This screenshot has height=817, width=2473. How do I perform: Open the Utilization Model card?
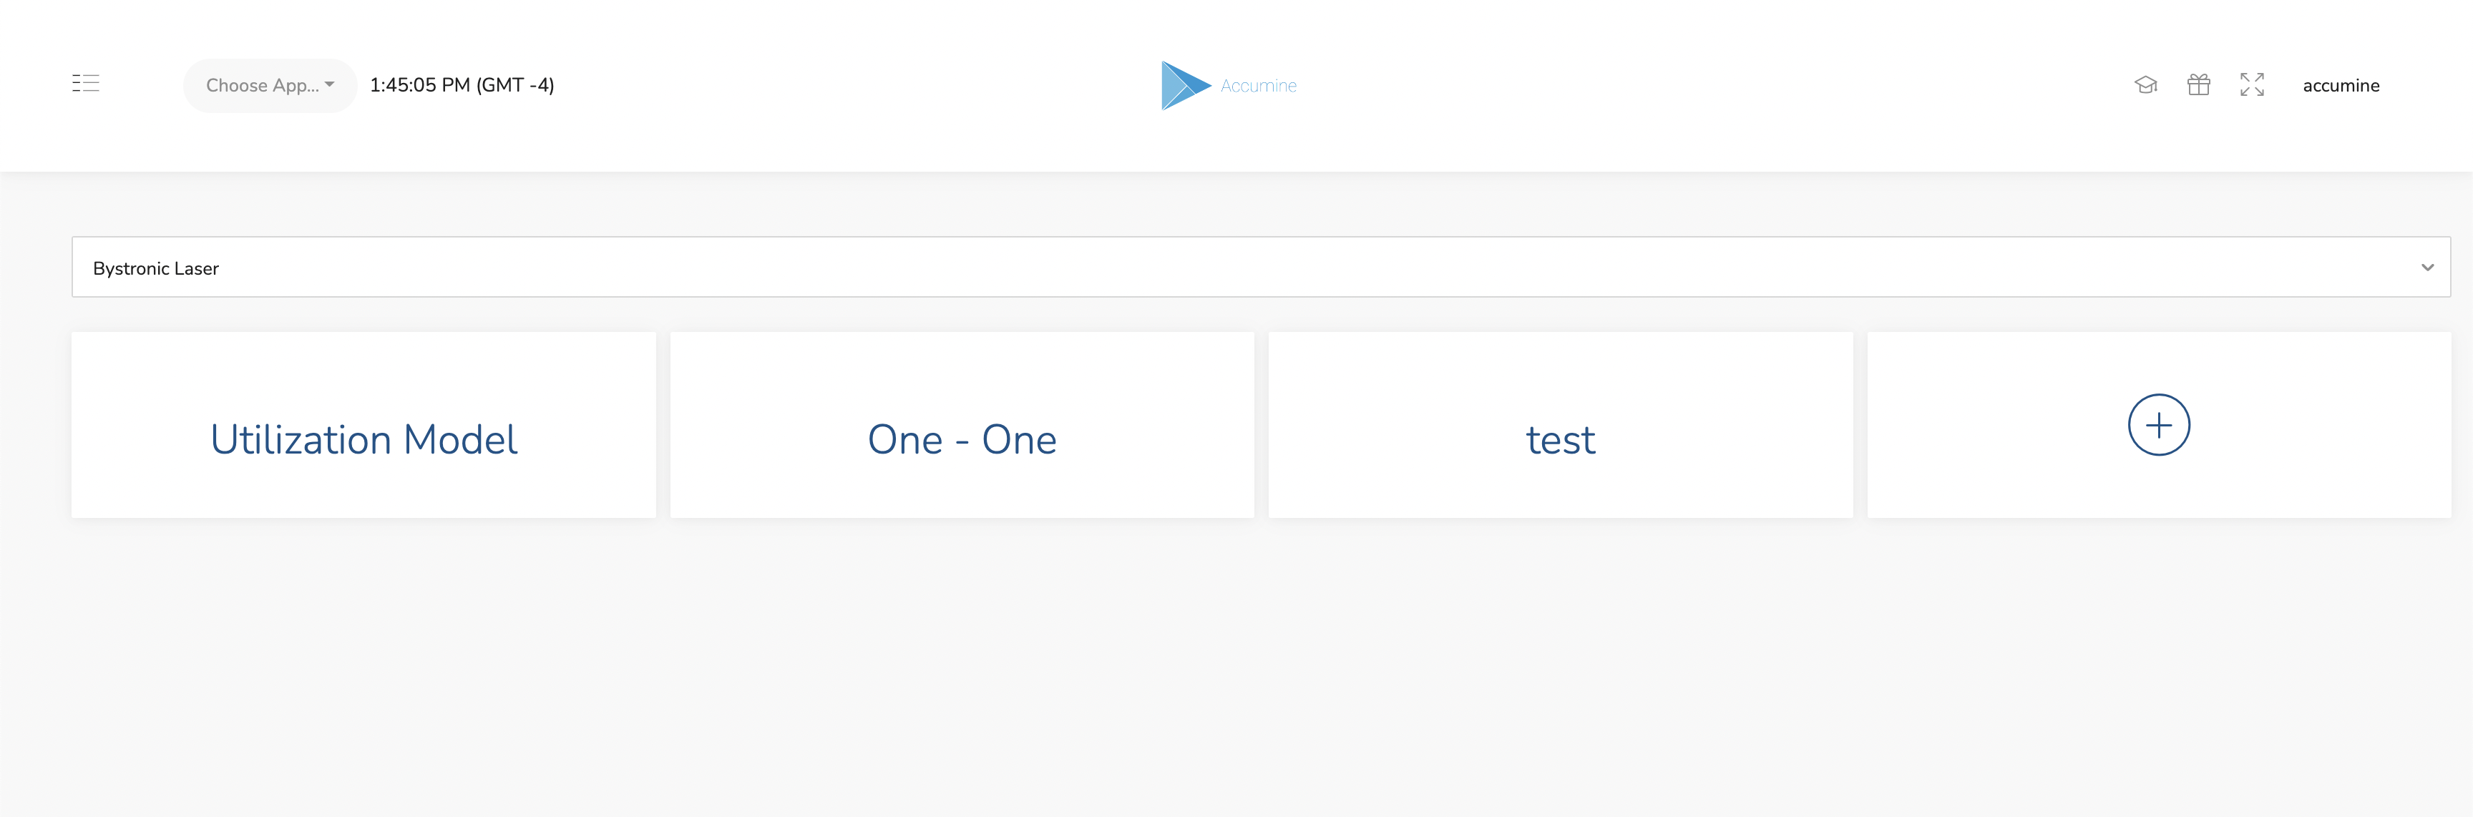[x=364, y=424]
